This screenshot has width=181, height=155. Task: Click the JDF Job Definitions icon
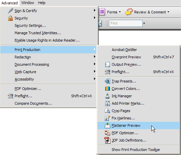pyautogui.click(x=108, y=140)
